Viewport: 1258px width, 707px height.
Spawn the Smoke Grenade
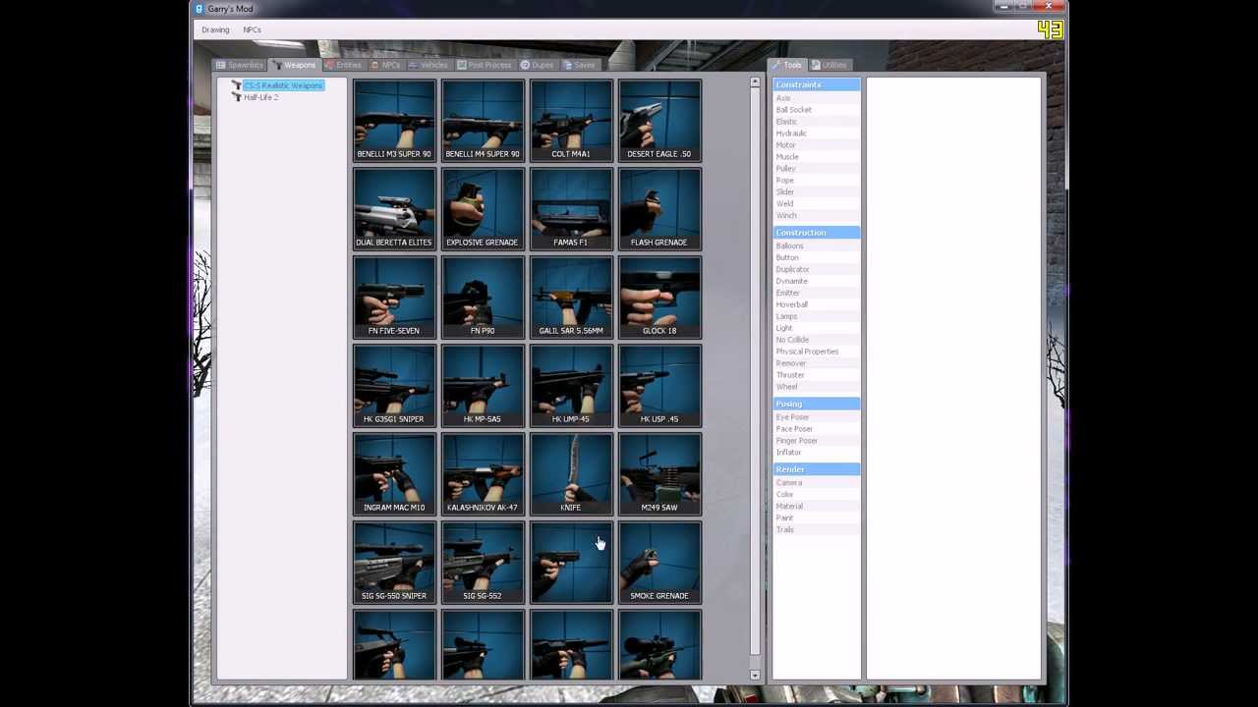click(659, 562)
